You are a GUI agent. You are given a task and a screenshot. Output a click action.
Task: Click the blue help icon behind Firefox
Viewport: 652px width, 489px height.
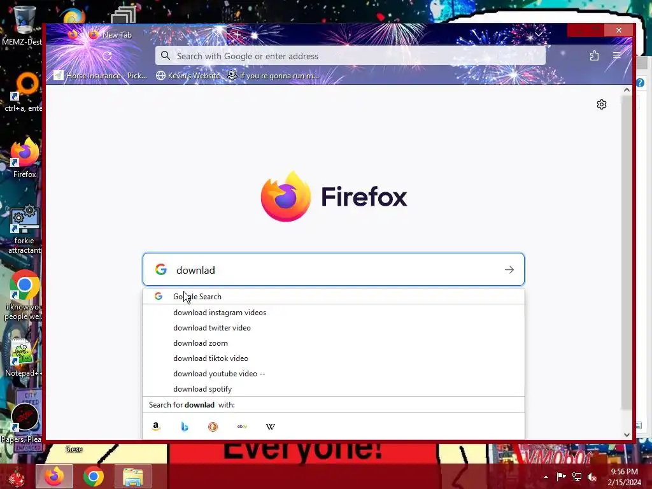(641, 83)
